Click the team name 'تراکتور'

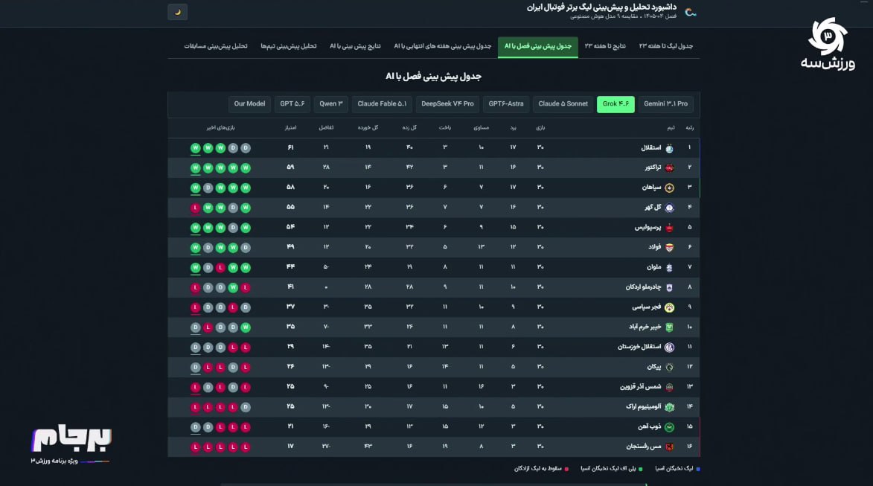click(x=653, y=167)
